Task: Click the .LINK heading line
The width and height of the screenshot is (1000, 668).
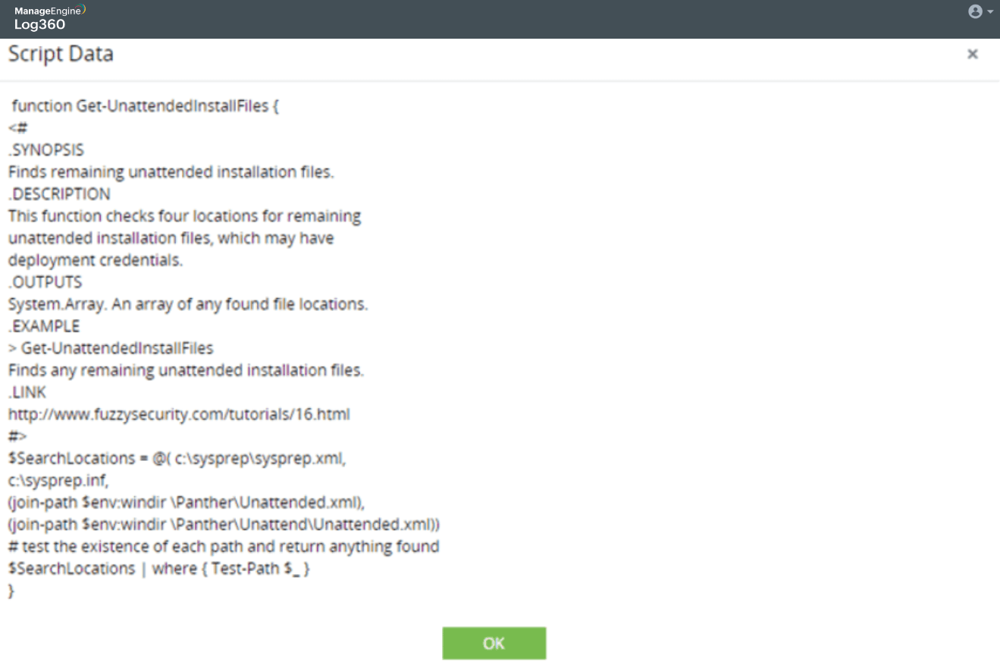Action: pos(27,393)
